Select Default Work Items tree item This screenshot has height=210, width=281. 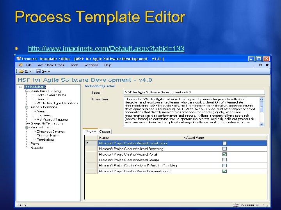point(51,95)
